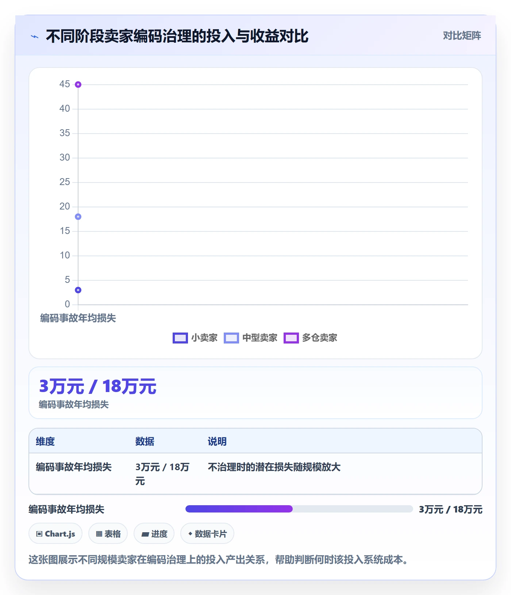Click the grid icon in the 表格 chip

point(99,534)
